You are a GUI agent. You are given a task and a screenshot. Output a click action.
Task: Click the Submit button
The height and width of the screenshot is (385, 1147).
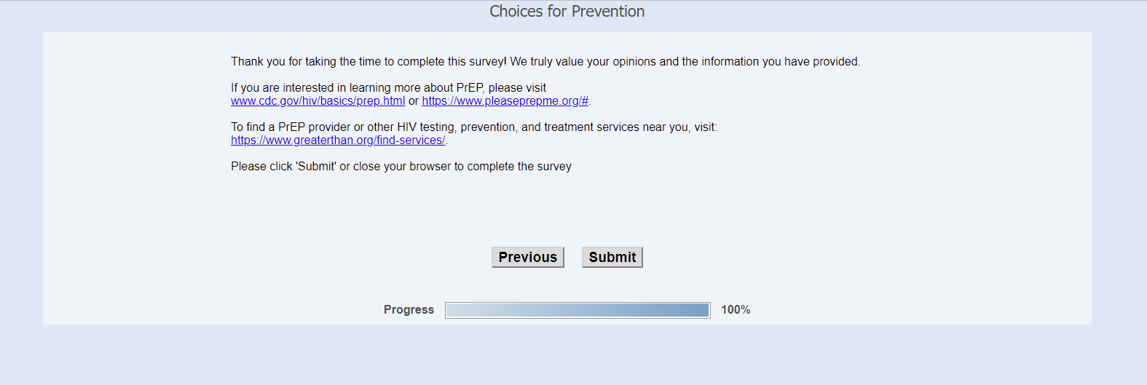coord(612,257)
